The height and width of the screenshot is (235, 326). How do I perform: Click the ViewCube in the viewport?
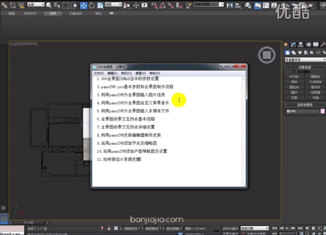pos(267,55)
